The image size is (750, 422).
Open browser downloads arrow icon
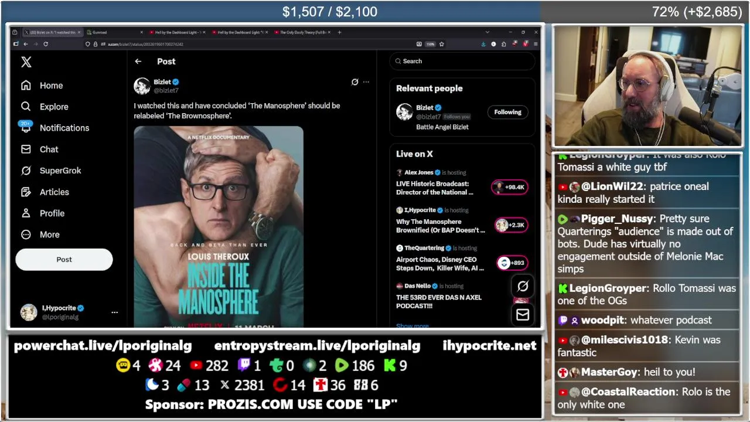coord(483,44)
